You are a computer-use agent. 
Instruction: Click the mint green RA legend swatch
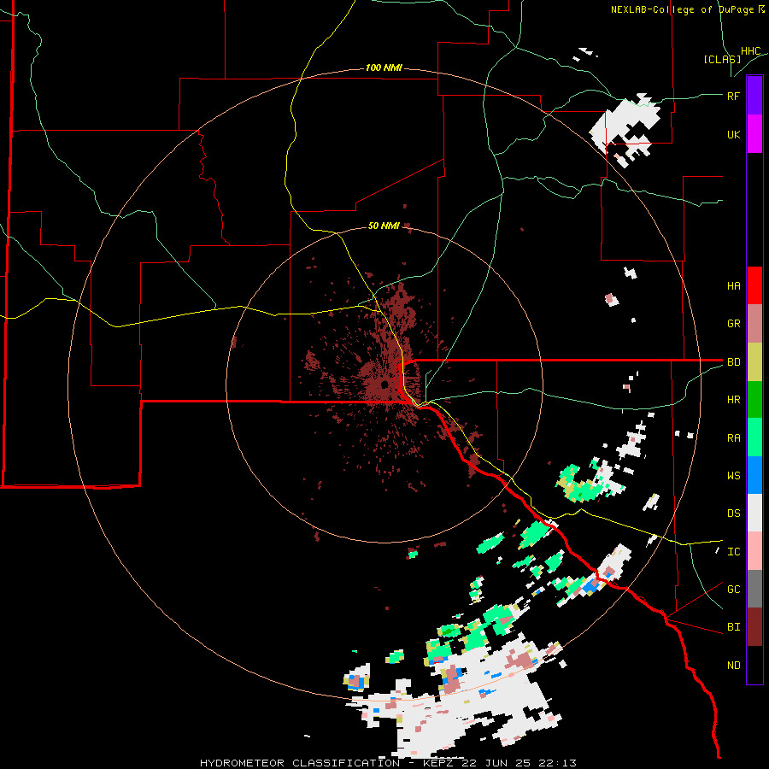click(x=754, y=437)
